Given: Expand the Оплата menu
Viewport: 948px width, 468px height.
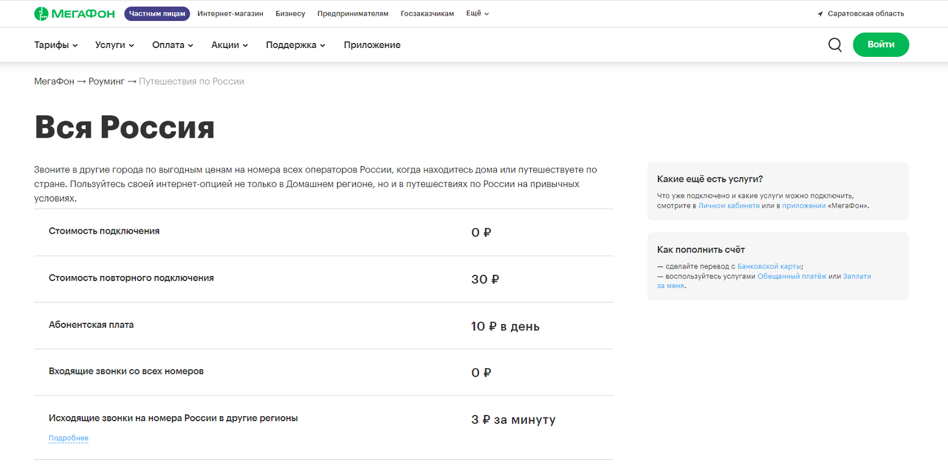Looking at the screenshot, I should tap(173, 45).
